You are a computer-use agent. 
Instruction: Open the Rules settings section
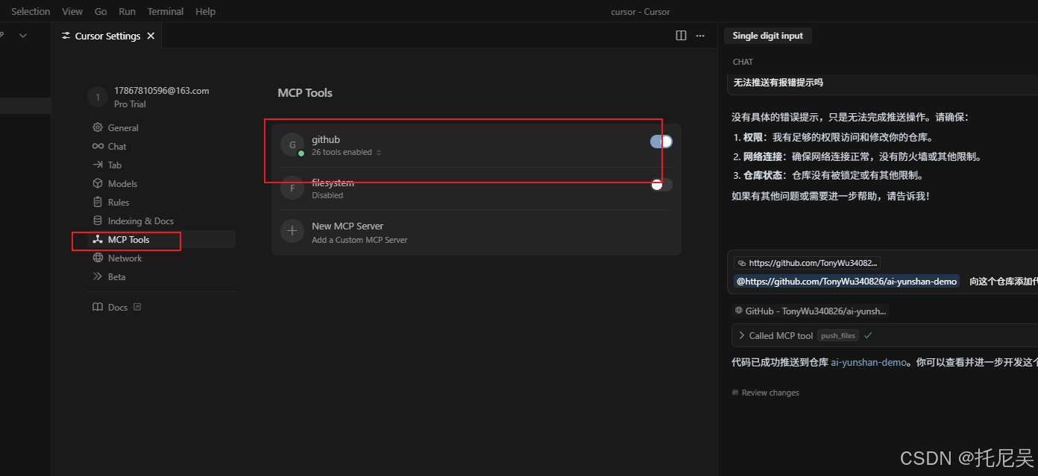(x=119, y=202)
